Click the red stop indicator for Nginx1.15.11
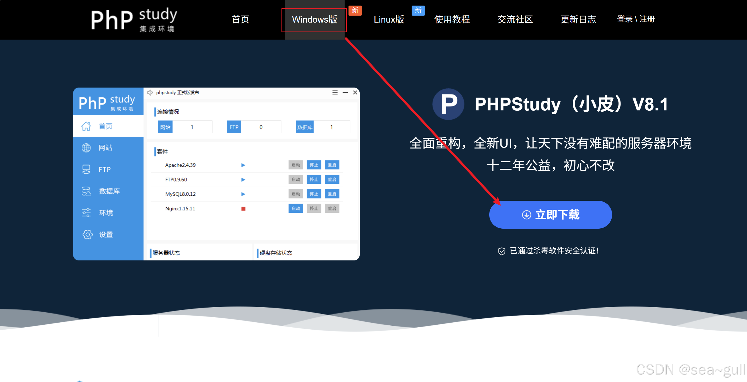The height and width of the screenshot is (382, 747). click(x=243, y=209)
